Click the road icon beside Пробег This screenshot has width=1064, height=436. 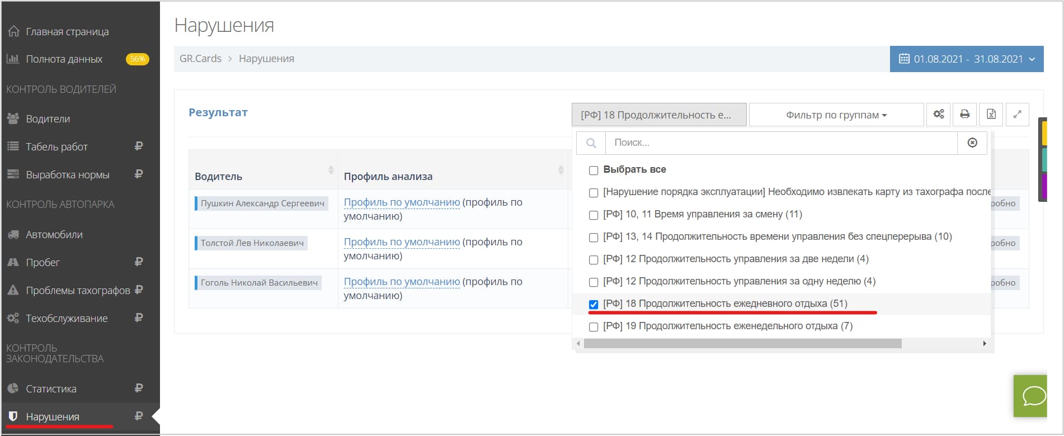13,262
